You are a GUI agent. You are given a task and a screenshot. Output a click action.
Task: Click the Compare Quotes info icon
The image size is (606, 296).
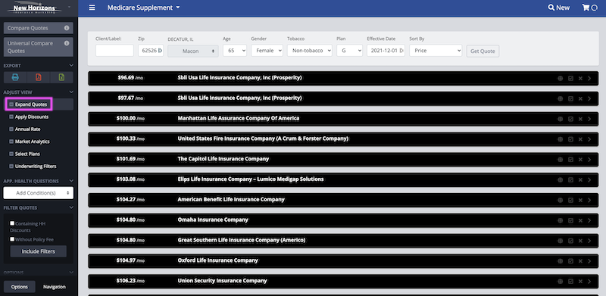[x=67, y=28]
